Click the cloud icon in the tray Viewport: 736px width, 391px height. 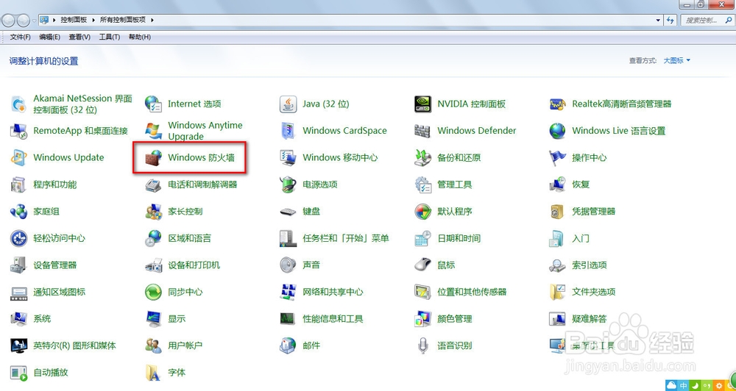672,386
